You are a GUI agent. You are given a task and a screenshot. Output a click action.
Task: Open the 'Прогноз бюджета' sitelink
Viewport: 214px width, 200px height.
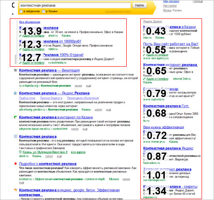pos(51,98)
